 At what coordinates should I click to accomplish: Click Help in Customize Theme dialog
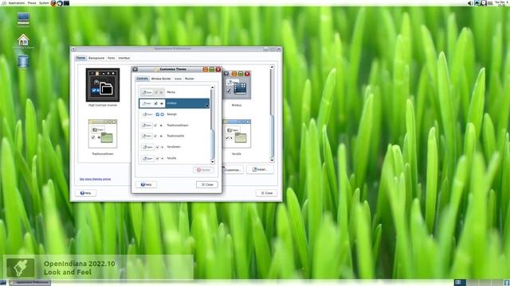click(x=146, y=184)
